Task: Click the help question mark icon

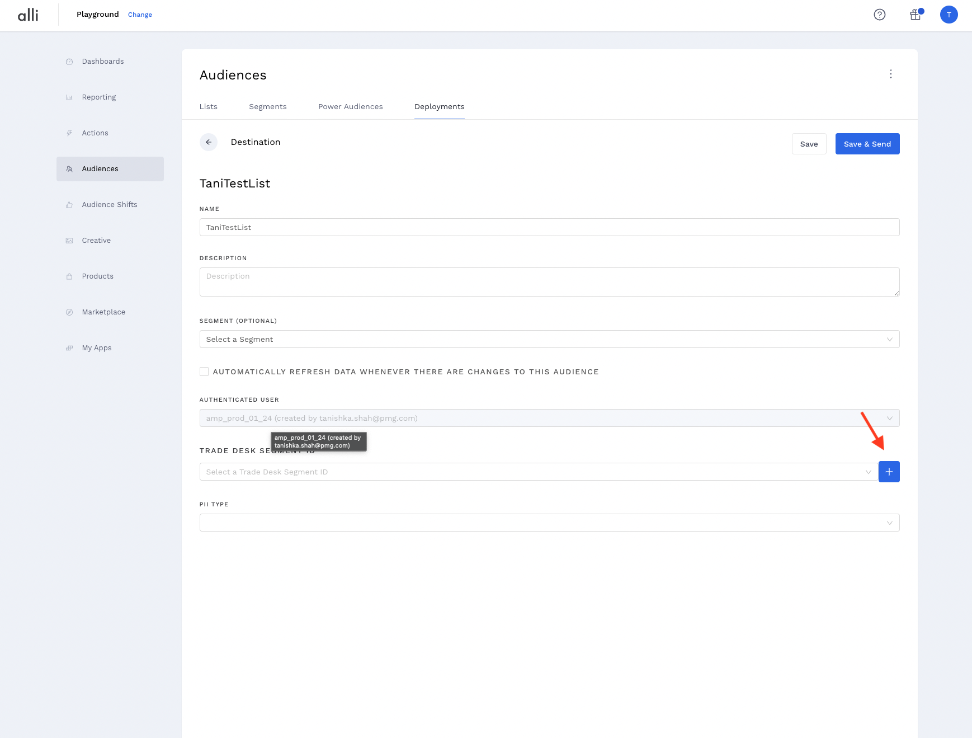Action: pos(880,15)
